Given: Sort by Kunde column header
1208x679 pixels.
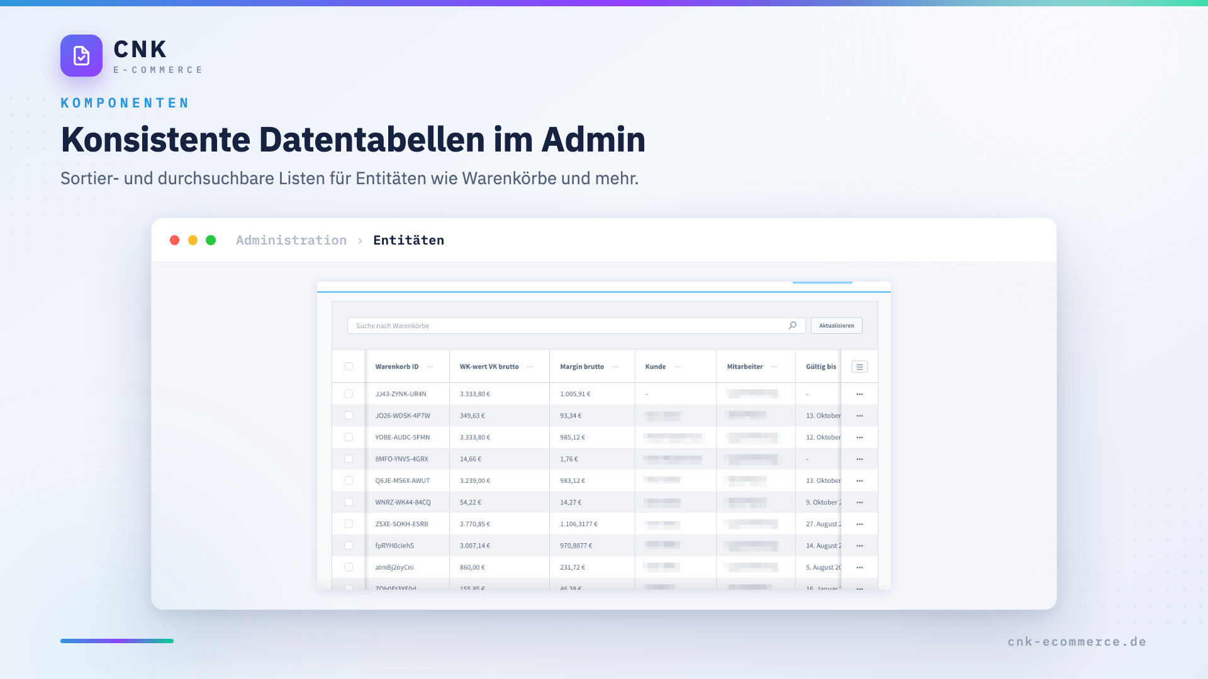Looking at the screenshot, I should pos(656,367).
